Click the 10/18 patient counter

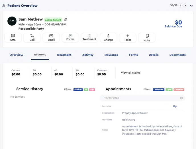point(174,5)
